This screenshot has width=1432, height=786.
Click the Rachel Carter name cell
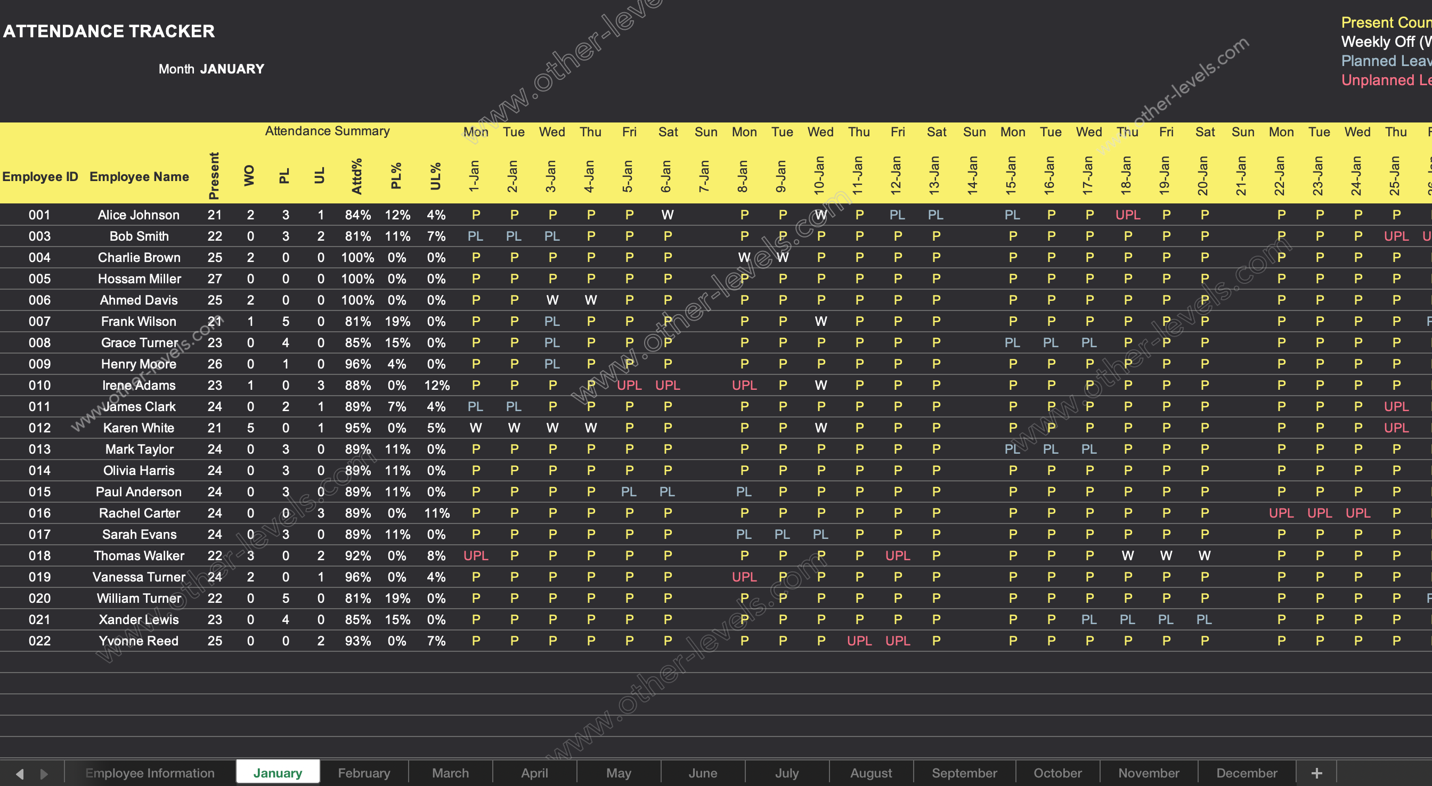tap(139, 513)
